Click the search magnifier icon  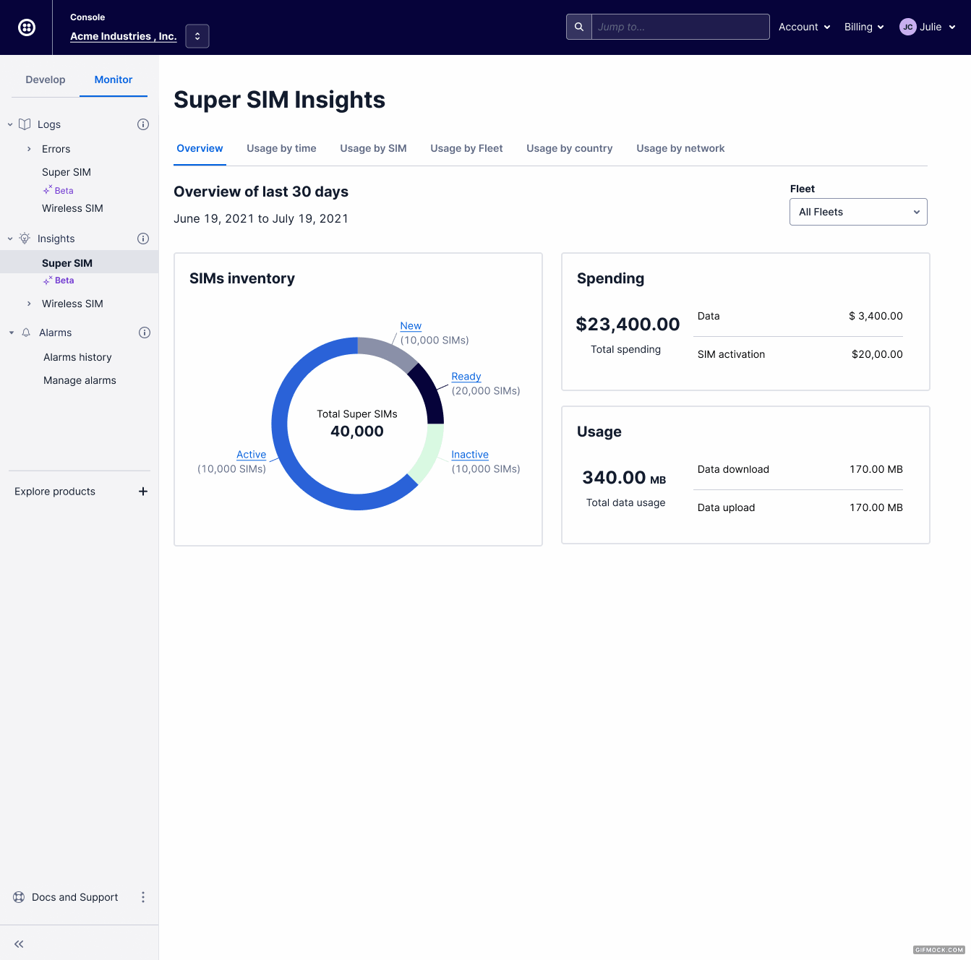click(579, 27)
